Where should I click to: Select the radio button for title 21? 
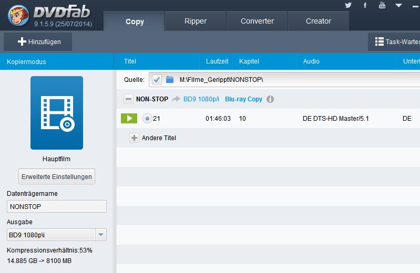pos(147,118)
